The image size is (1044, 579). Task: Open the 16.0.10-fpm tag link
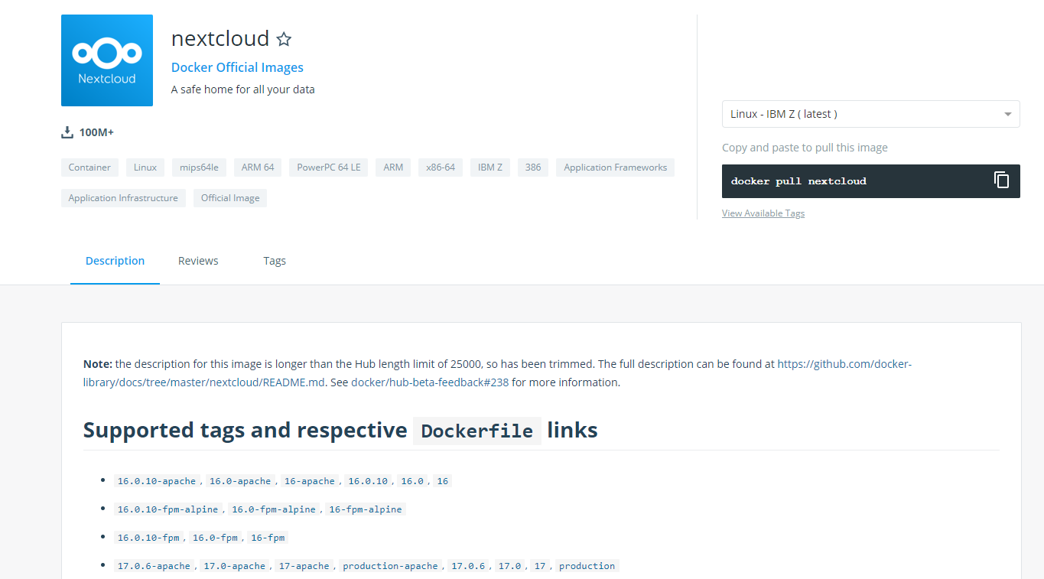148,538
